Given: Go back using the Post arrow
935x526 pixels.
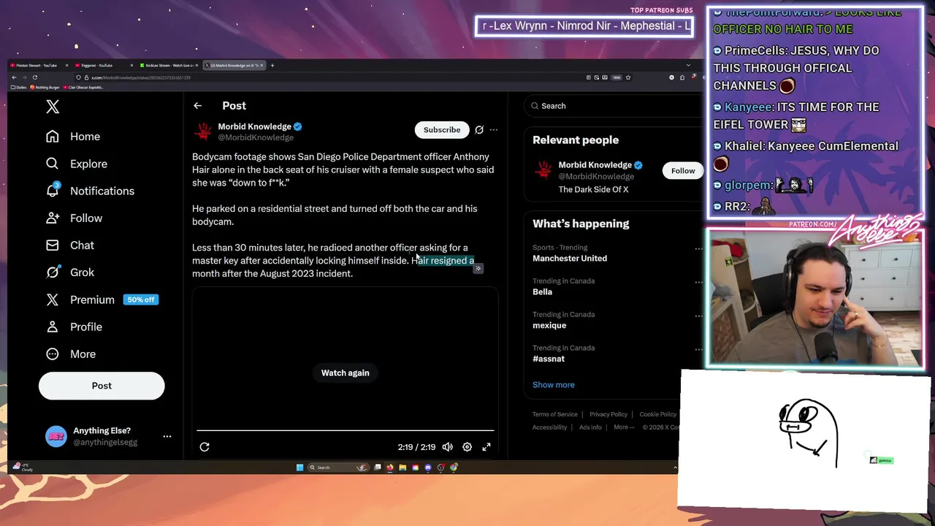Looking at the screenshot, I should 197,106.
